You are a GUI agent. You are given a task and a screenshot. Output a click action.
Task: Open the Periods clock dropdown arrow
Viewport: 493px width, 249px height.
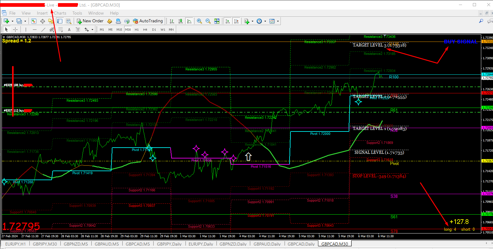265,21
